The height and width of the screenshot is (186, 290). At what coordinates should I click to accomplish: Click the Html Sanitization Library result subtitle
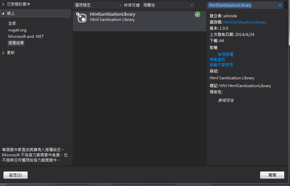click(112, 20)
